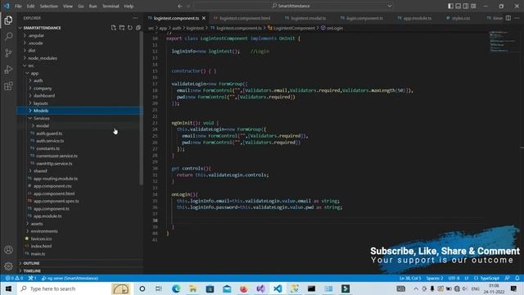Screen dimensions: 524x295
Task: Click Spaces: 2 indentation setting
Action: tap(435, 279)
